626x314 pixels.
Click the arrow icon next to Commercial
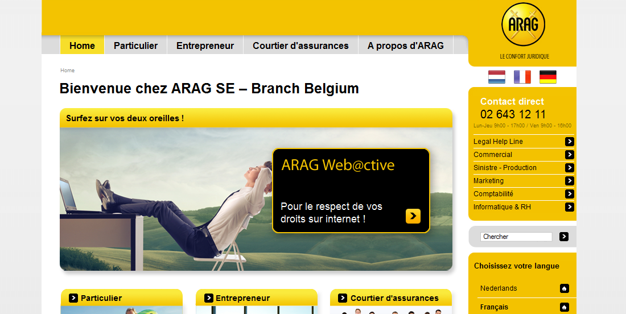pyautogui.click(x=570, y=155)
